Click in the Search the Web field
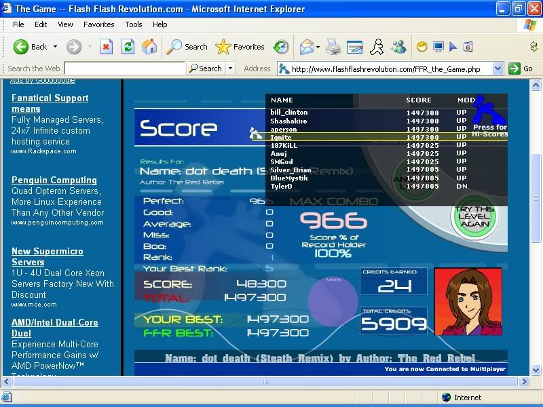 (x=124, y=69)
